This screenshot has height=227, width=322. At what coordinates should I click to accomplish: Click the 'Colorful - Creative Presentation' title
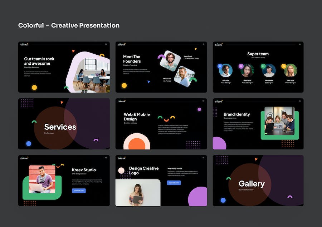[69, 25]
